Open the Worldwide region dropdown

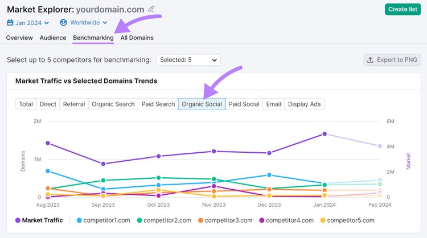pyautogui.click(x=84, y=23)
